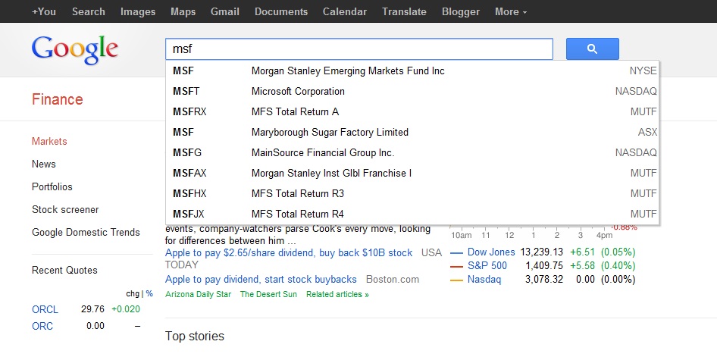Pick MSFRX MFS Total Return A suggestion
This screenshot has height=357, width=717.
click(295, 112)
